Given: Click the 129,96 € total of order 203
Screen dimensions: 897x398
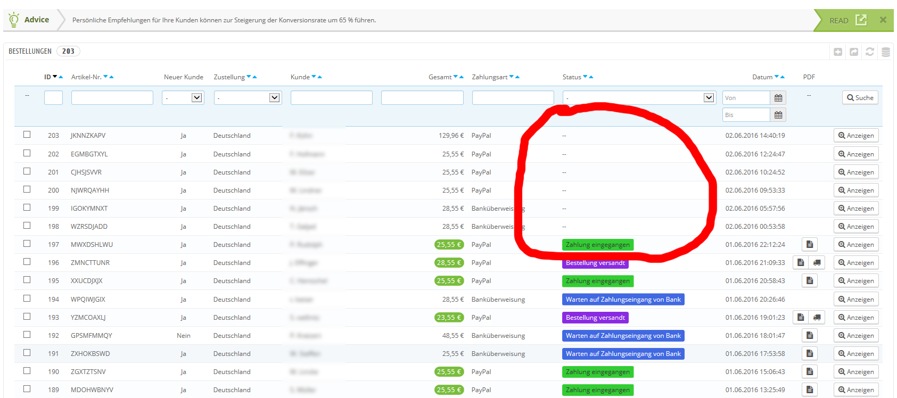Looking at the screenshot, I should pos(451,136).
